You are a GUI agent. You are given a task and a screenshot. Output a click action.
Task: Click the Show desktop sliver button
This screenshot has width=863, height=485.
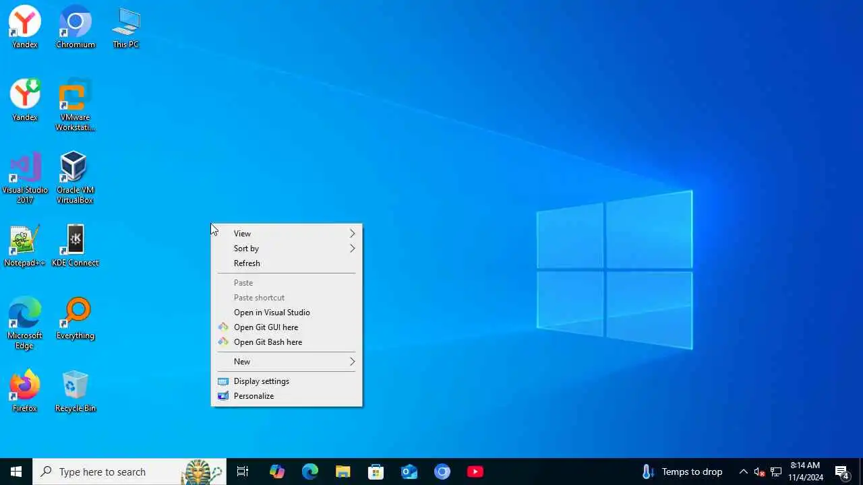click(x=861, y=472)
